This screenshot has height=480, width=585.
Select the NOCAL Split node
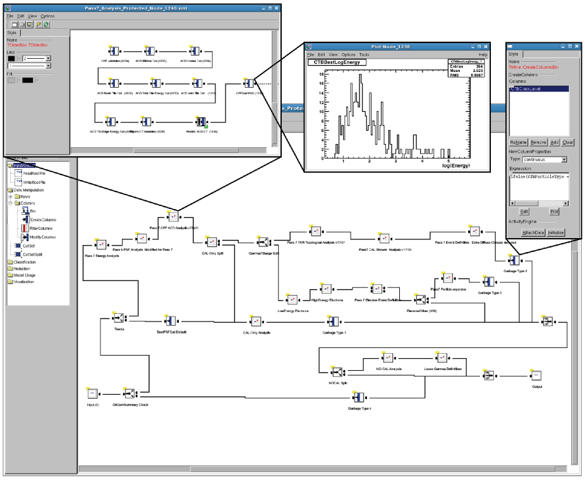click(337, 372)
